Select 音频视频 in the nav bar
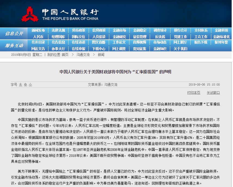233x187 pixels. pos(139,42)
